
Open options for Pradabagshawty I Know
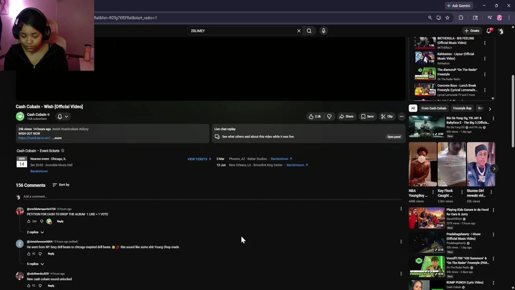(x=493, y=234)
